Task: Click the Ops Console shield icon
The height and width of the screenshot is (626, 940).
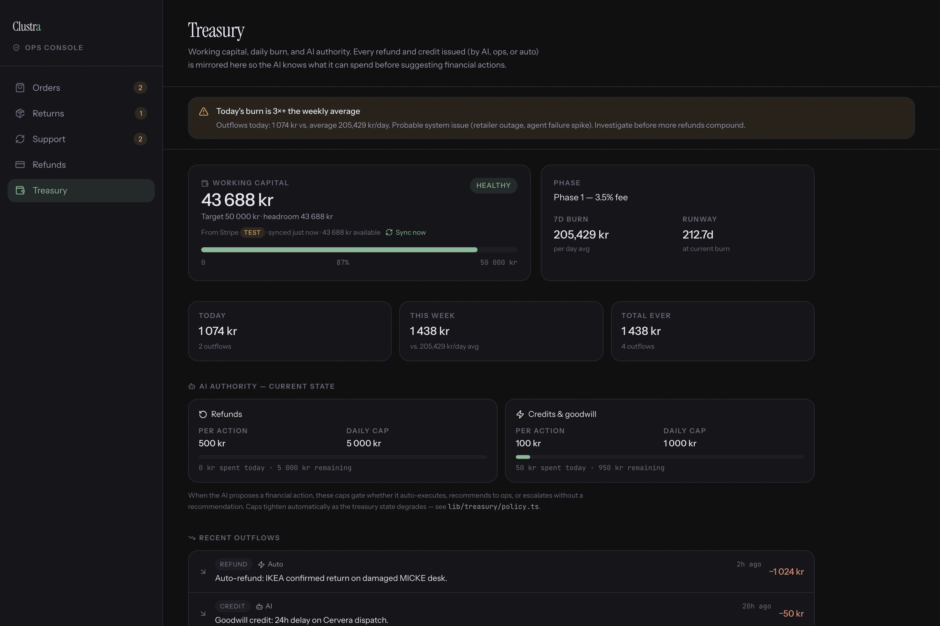Action: [16, 48]
